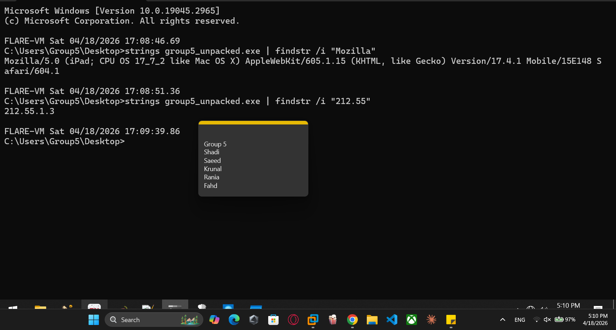Open the Xbox app from taskbar
616x330 pixels.
coord(412,320)
